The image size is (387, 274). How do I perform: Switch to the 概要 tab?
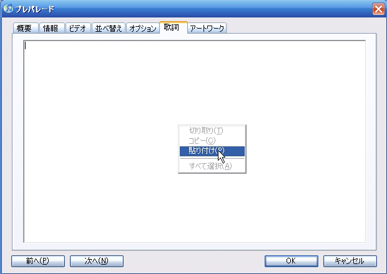(x=26, y=28)
